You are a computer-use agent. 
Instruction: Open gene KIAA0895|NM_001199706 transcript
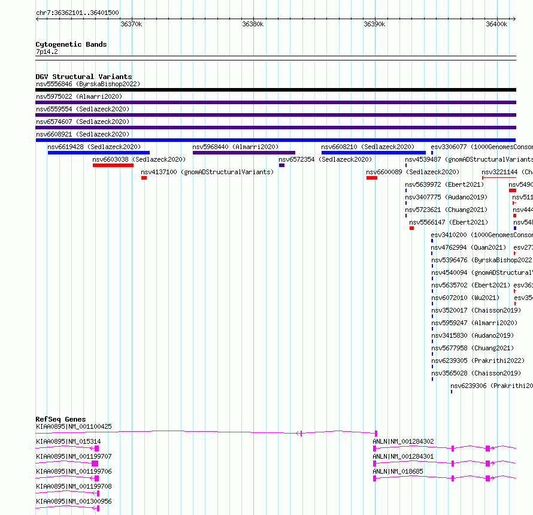pos(74,471)
